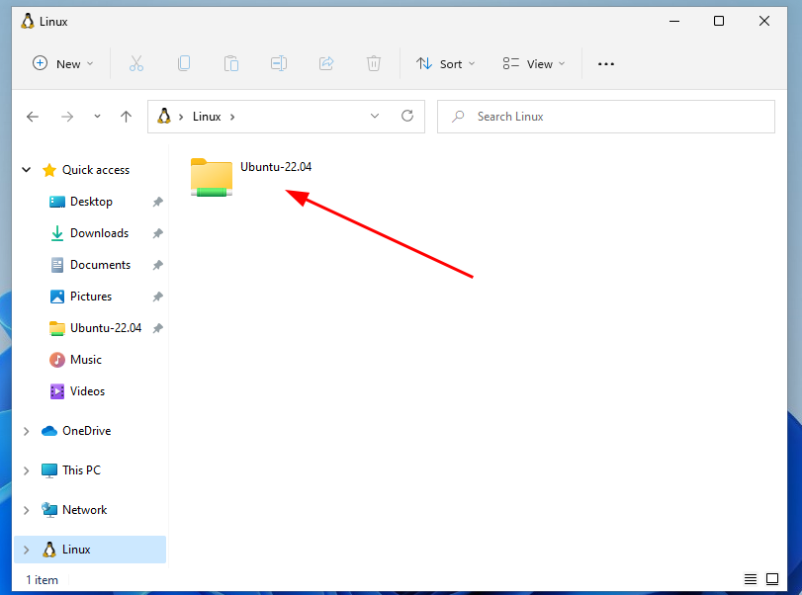The height and width of the screenshot is (595, 802).
Task: Switch to details view in status bar
Action: pyautogui.click(x=750, y=579)
